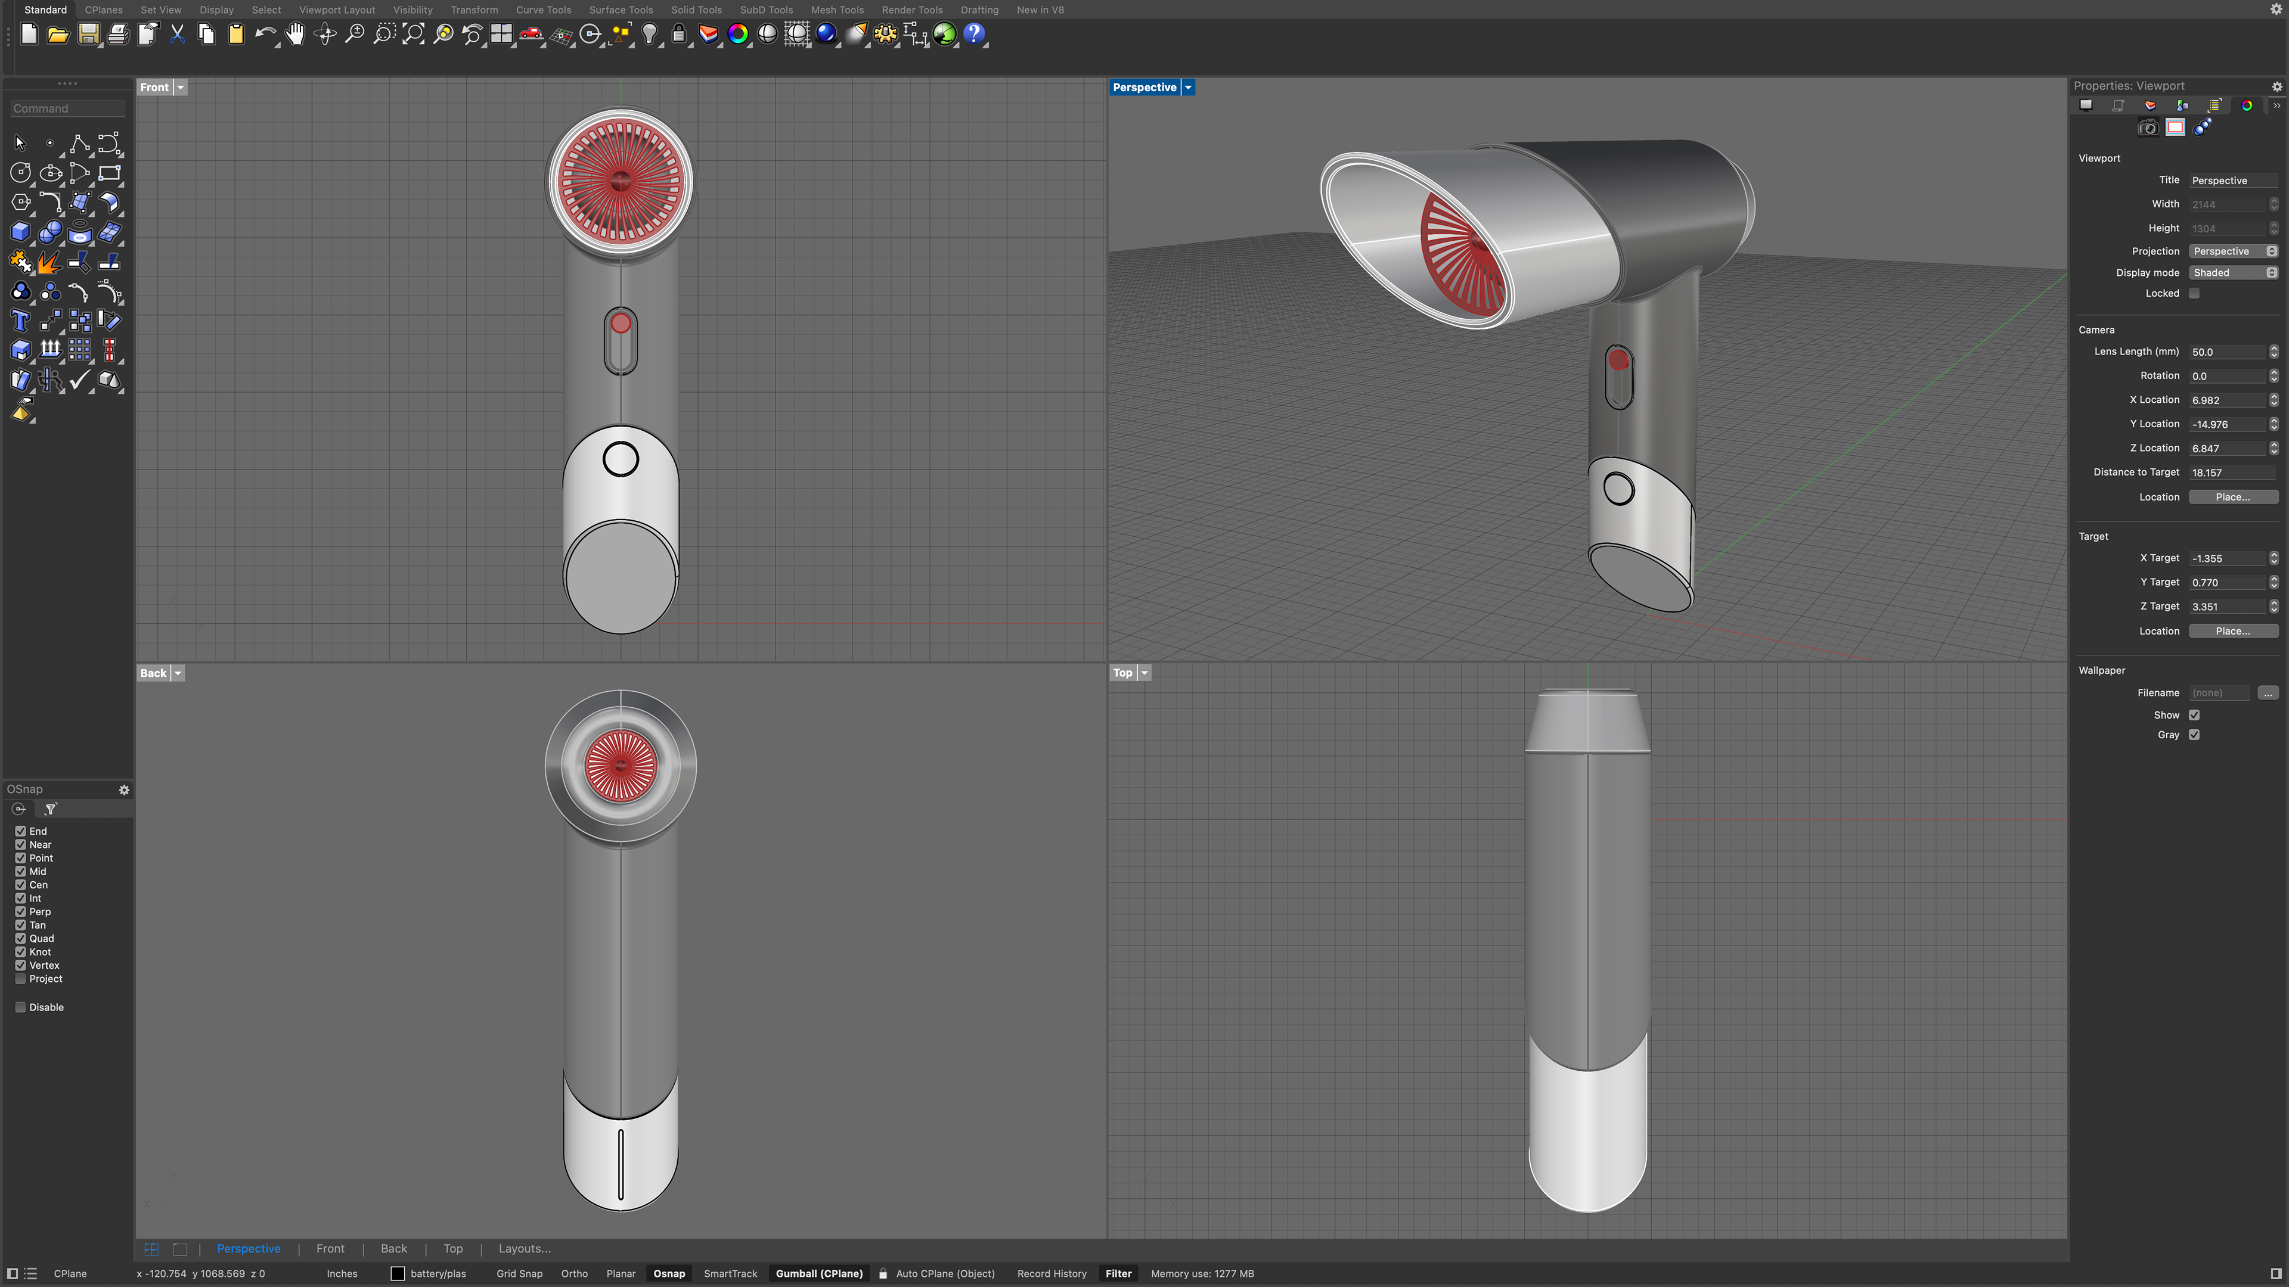The width and height of the screenshot is (2289, 1287).
Task: Click in the Command input field
Action: [67, 108]
